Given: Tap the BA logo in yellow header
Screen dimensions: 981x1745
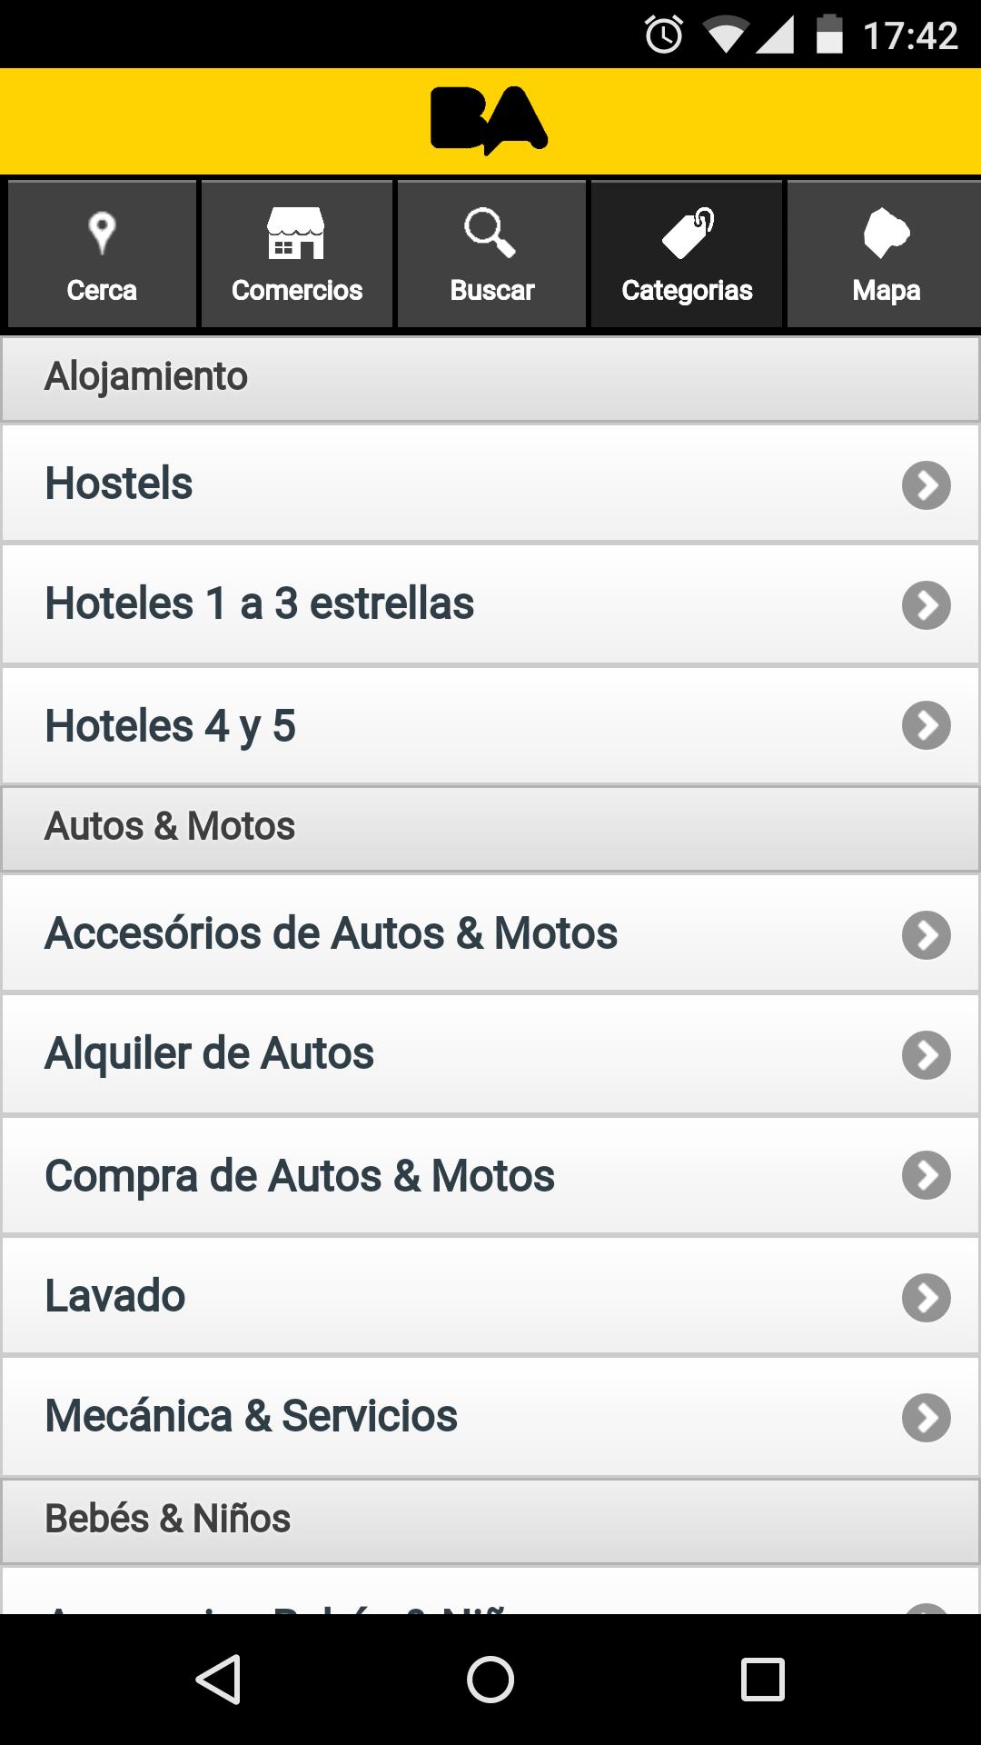Looking at the screenshot, I should (489, 120).
